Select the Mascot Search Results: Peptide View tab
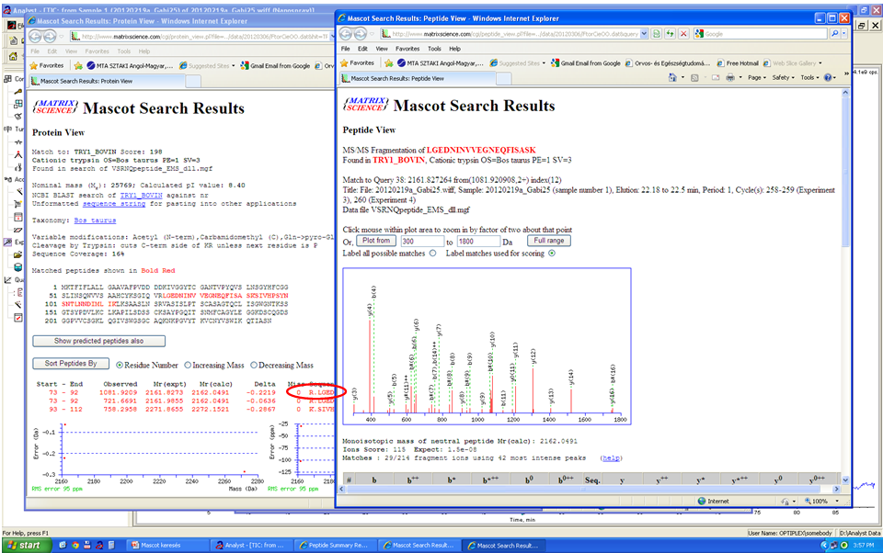This screenshot has height=553, width=883. pos(419,79)
